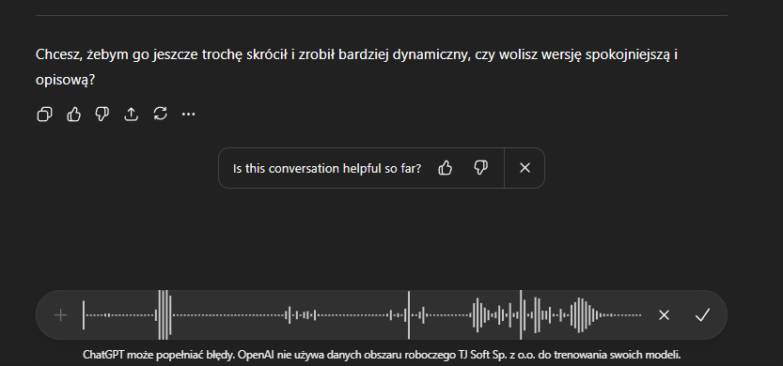This screenshot has width=783, height=366.
Task: Rate conversation helpful with popup thumbs up
Action: click(x=445, y=168)
